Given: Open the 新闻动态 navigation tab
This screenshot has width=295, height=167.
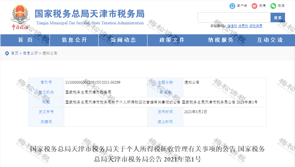Looking at the screenshot, I should point(123,40).
